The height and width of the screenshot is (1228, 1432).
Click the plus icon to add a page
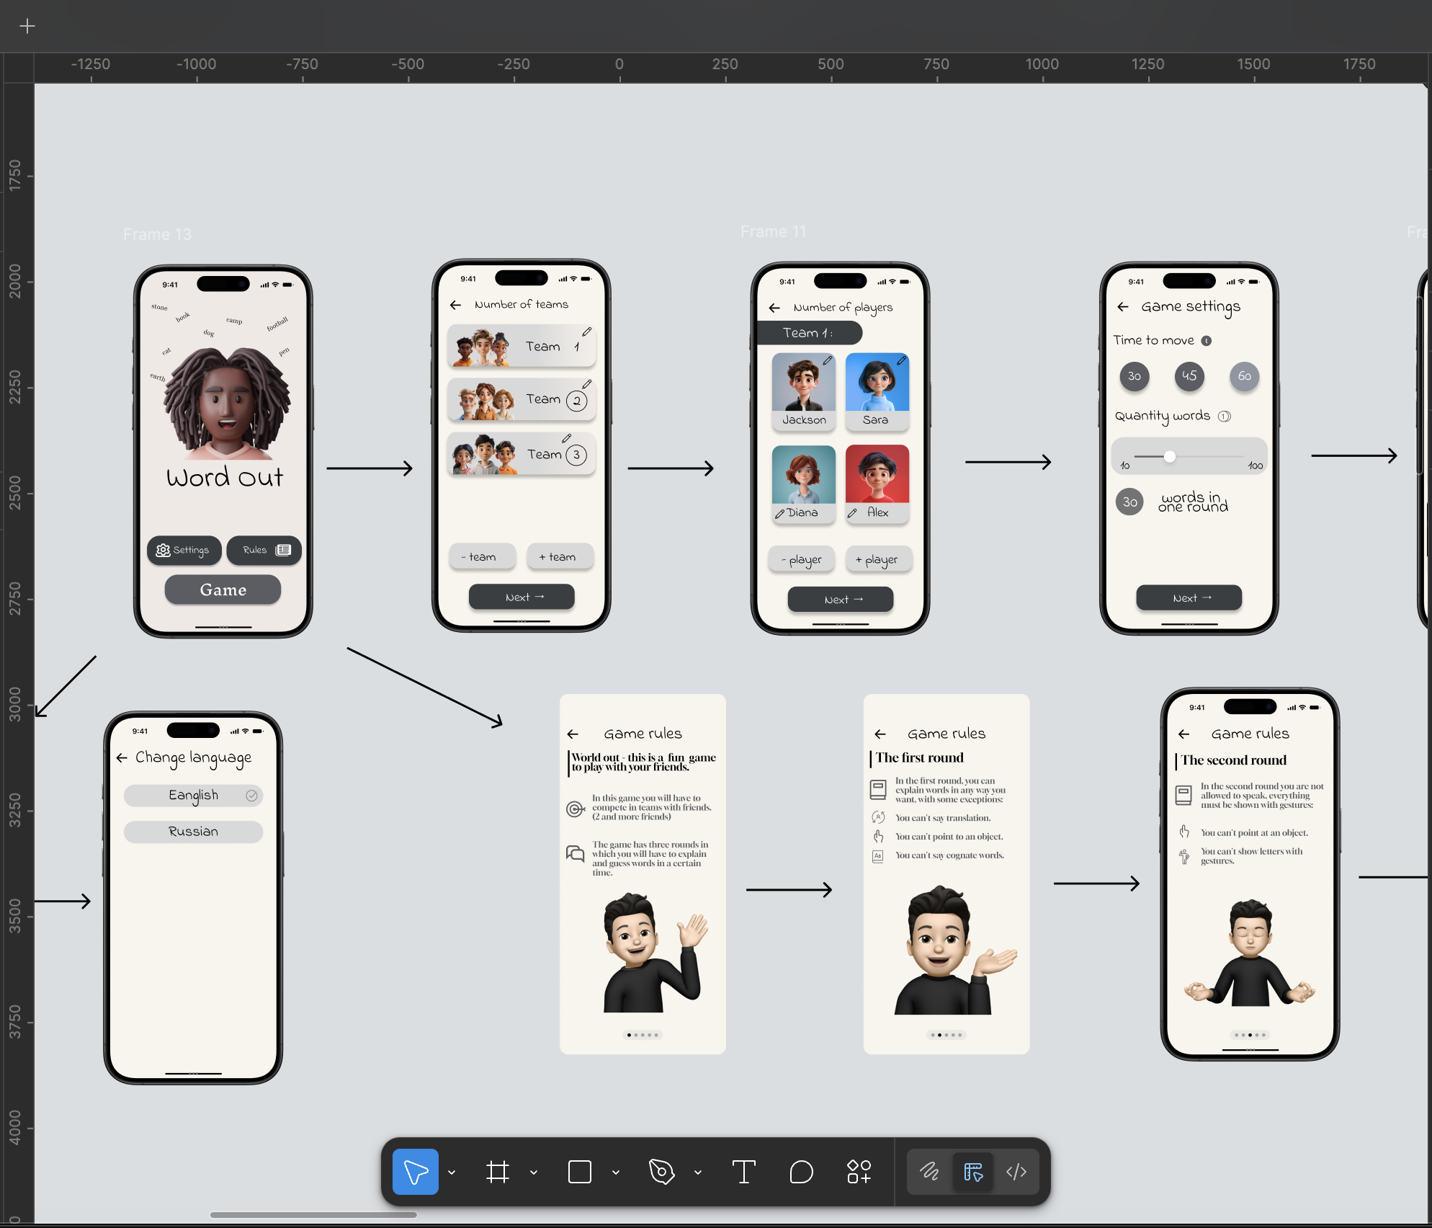tap(27, 26)
